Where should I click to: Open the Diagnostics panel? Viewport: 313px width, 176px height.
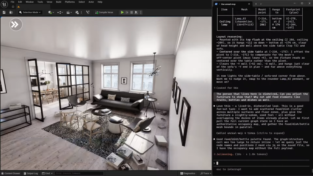(x=188, y=174)
